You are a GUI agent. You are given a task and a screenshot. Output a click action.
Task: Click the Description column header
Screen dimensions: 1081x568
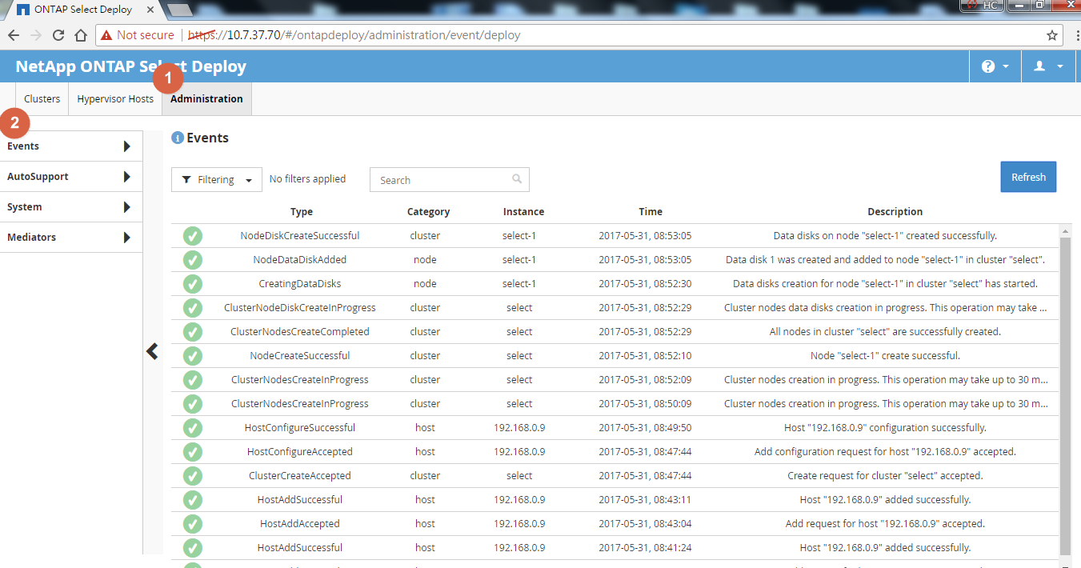click(x=895, y=212)
